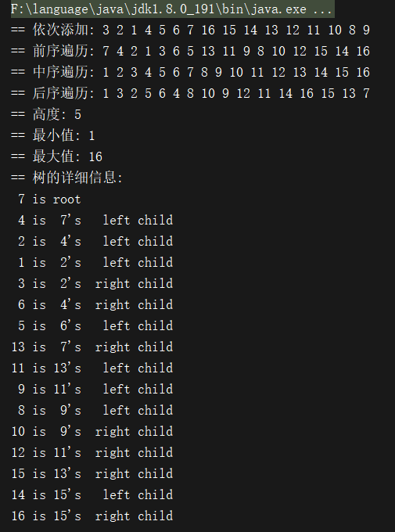395x532 pixels.
Task: Click the 最小值: 1 output line
Action: click(53, 135)
